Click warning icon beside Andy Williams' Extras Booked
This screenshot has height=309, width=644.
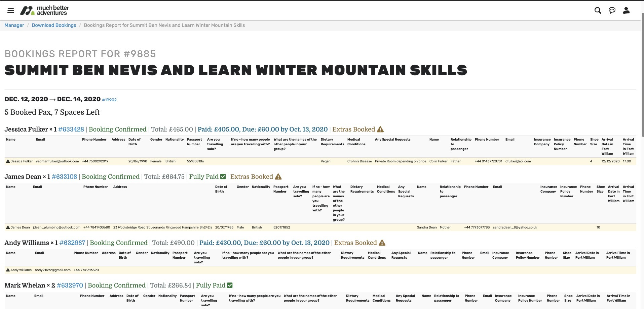pyautogui.click(x=382, y=243)
